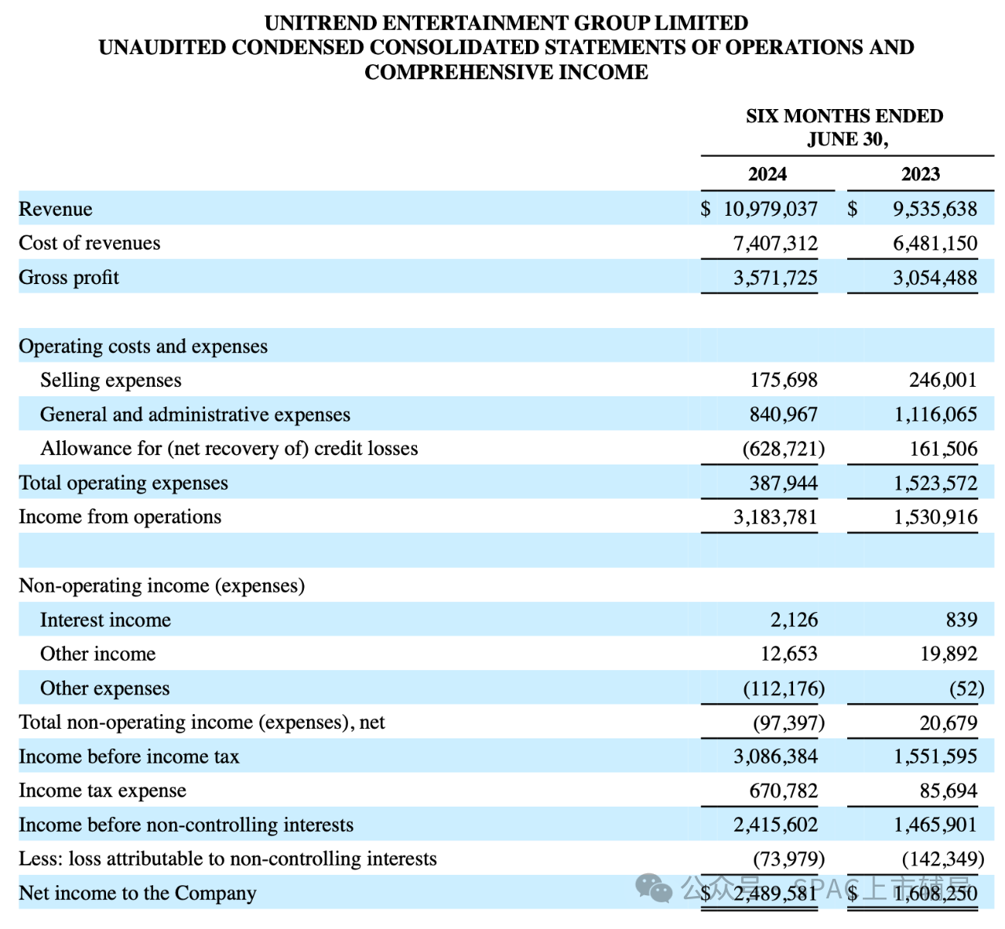Select the 'Revenue' row label
The height and width of the screenshot is (929, 1005).
pos(56,209)
